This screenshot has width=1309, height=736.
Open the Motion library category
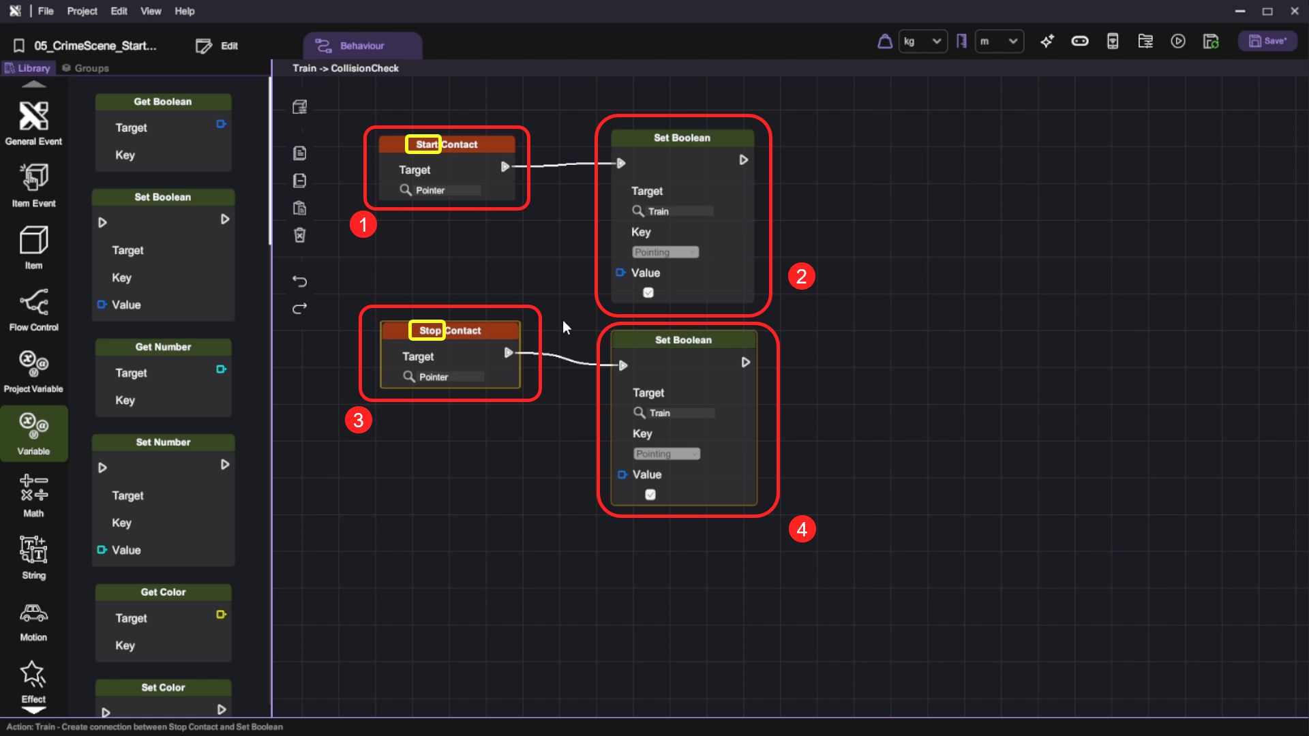[x=33, y=622]
